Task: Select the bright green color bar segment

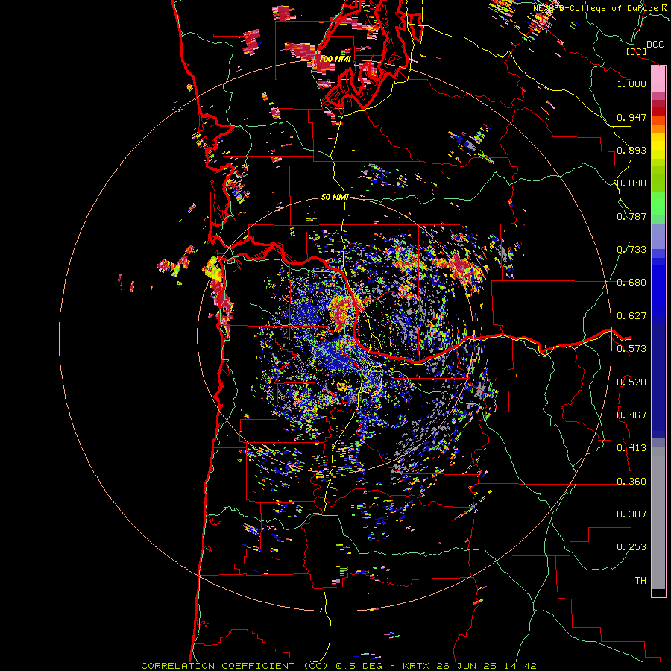Action: pos(658,204)
